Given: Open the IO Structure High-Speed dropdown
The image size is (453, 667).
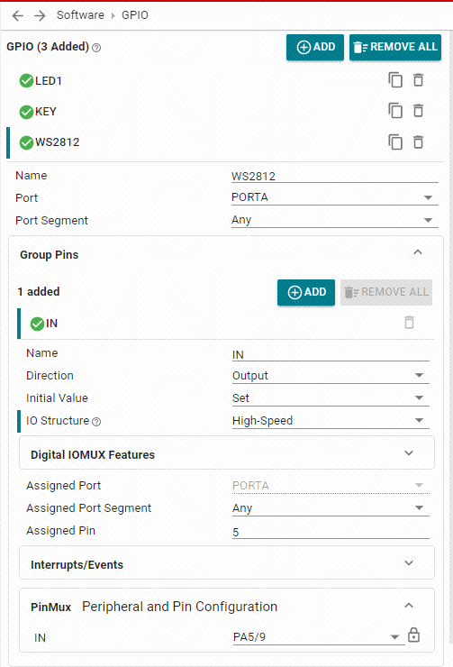Looking at the screenshot, I should coord(331,421).
